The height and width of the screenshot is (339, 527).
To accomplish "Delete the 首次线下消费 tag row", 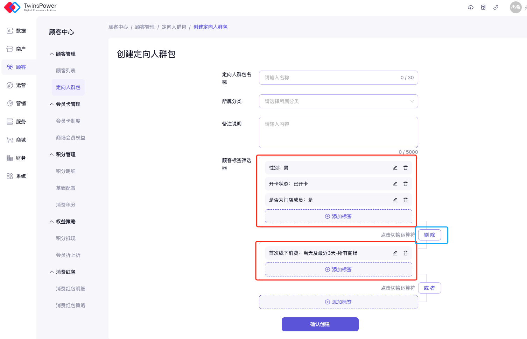I will (x=406, y=253).
